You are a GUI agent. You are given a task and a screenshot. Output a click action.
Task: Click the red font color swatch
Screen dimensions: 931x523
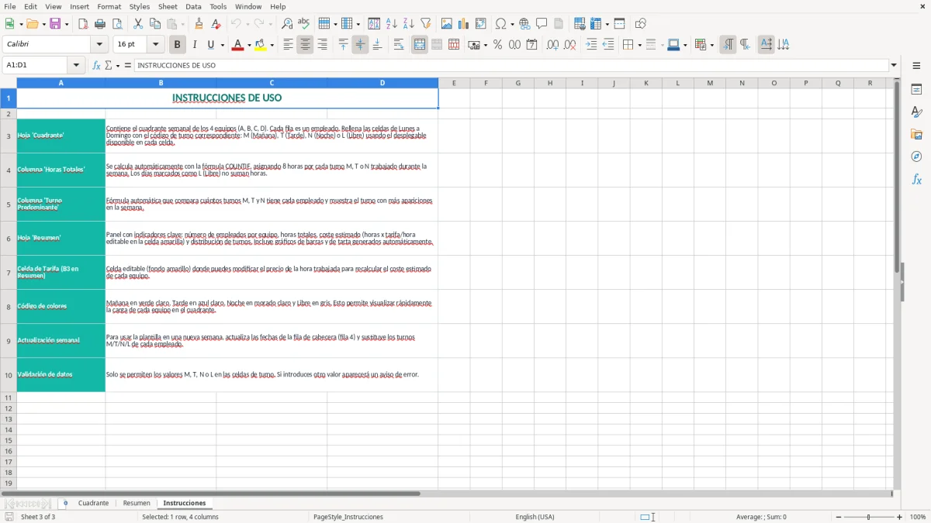pyautogui.click(x=237, y=45)
